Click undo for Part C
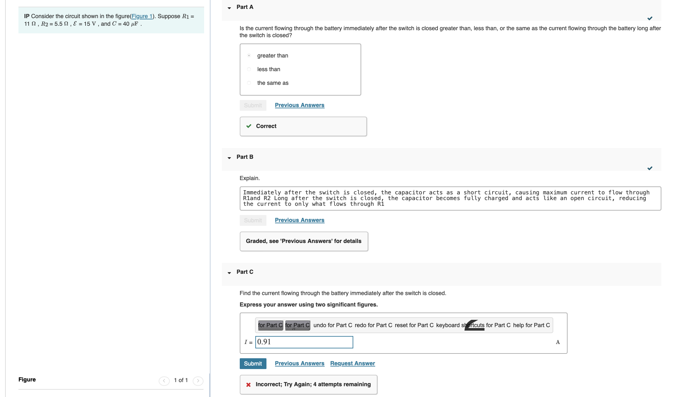676x397 pixels. tap(333, 325)
